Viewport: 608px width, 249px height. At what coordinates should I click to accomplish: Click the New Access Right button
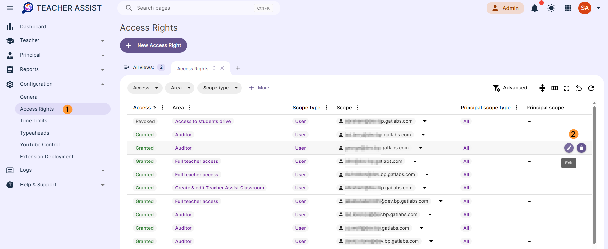pos(153,45)
